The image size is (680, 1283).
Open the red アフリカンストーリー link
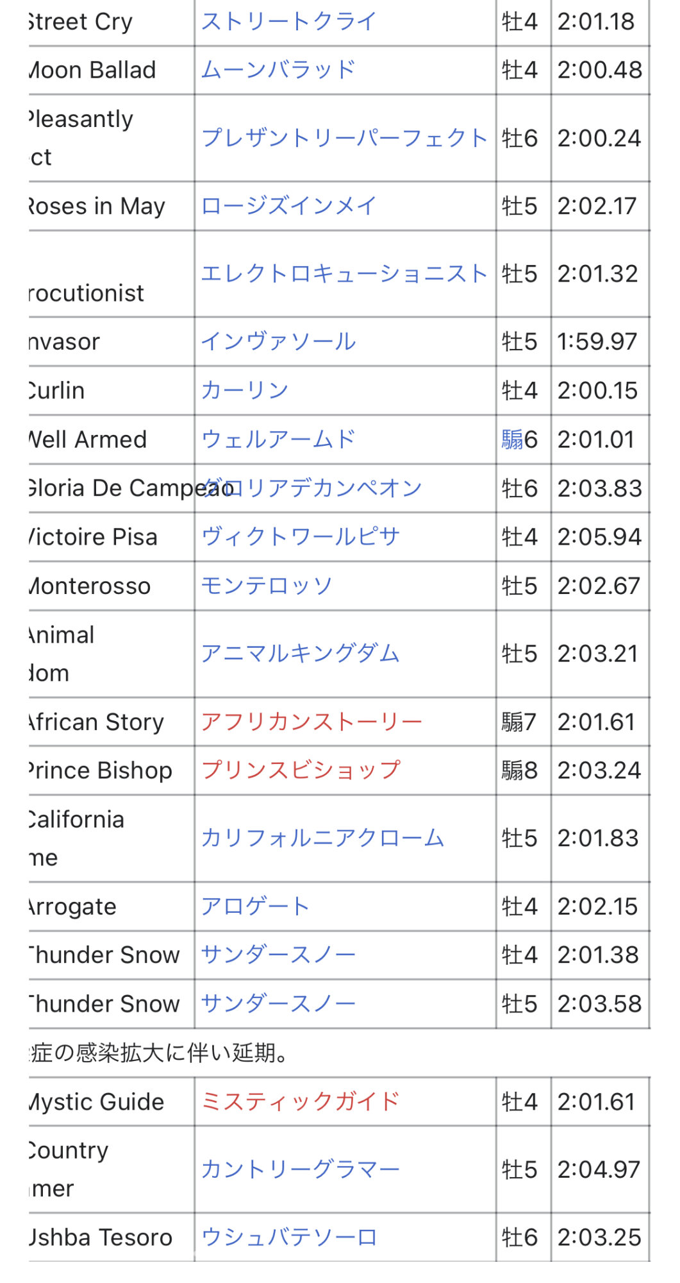pyautogui.click(x=311, y=722)
